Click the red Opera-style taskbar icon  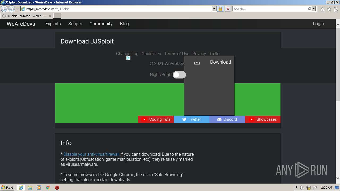pyautogui.click(x=57, y=188)
